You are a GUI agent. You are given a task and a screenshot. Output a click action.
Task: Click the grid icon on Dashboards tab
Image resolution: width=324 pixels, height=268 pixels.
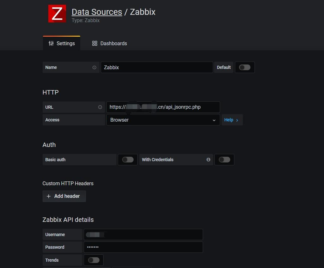click(95, 43)
